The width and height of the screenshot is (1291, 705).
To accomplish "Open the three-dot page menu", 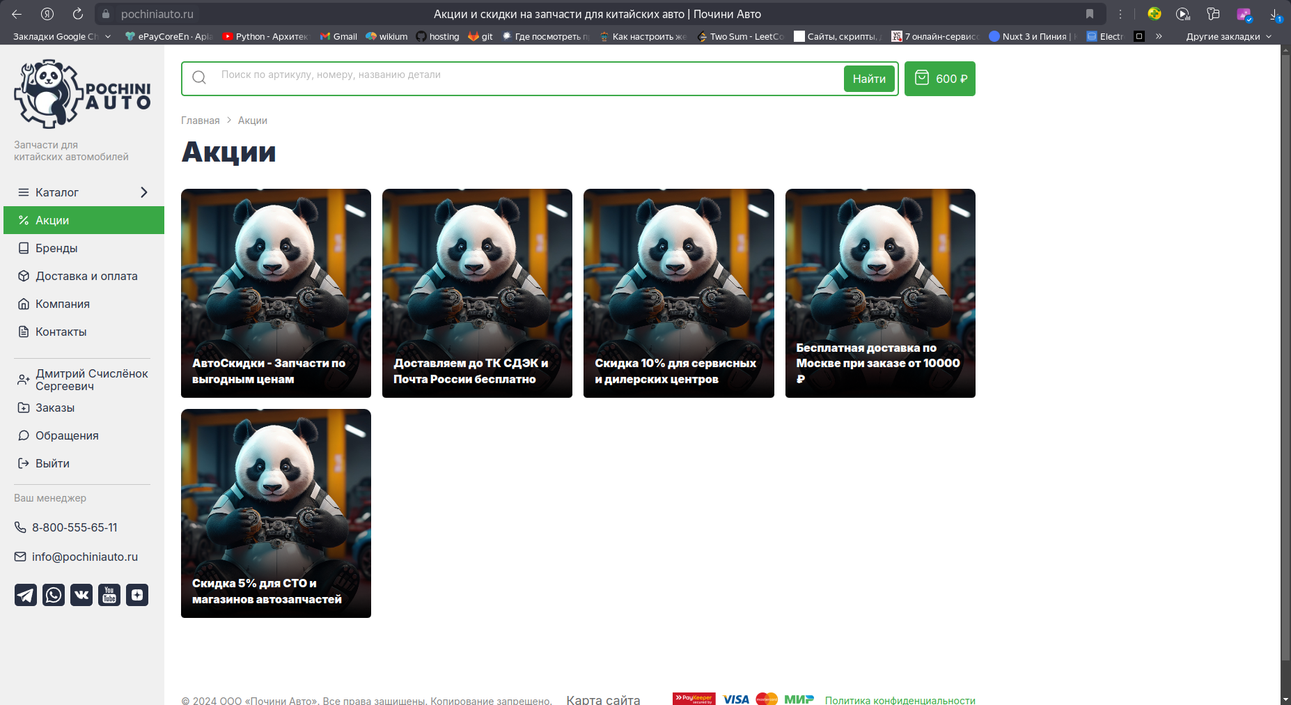I will [x=1120, y=14].
